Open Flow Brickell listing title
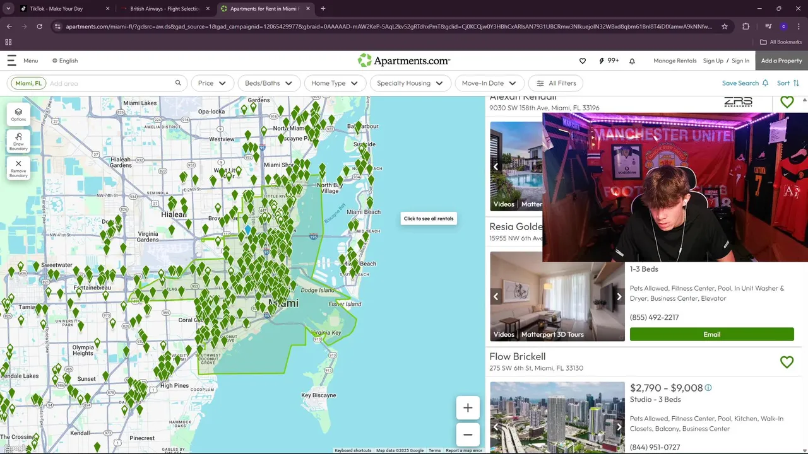 (517, 356)
